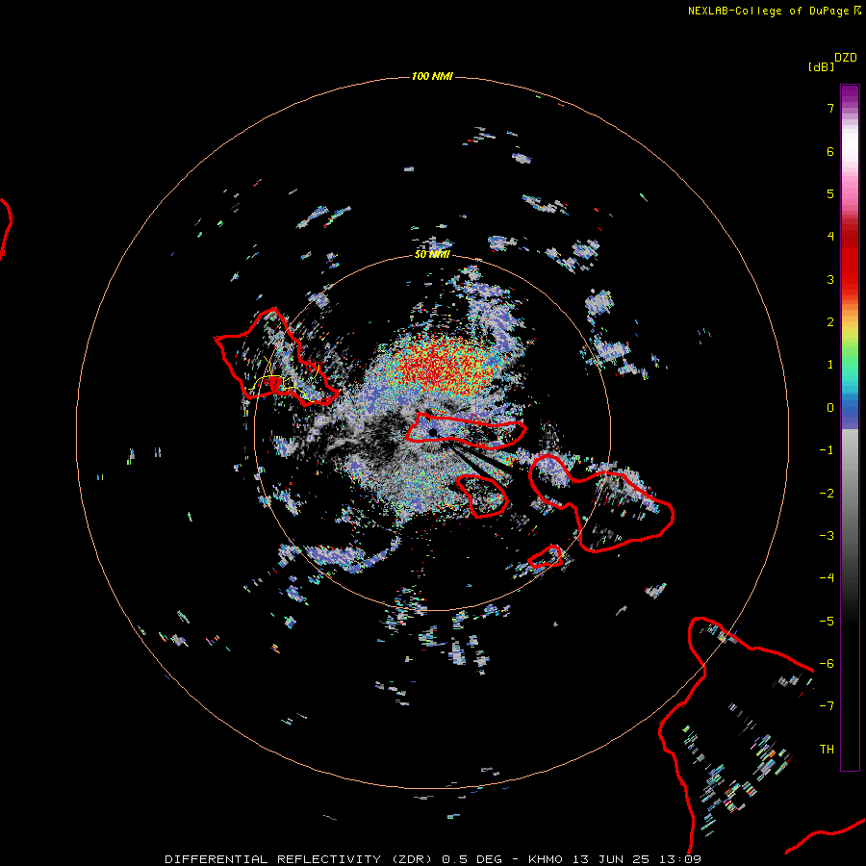The image size is (866, 866).
Task: Click the -2 value on the dB scale
Action: point(827,494)
